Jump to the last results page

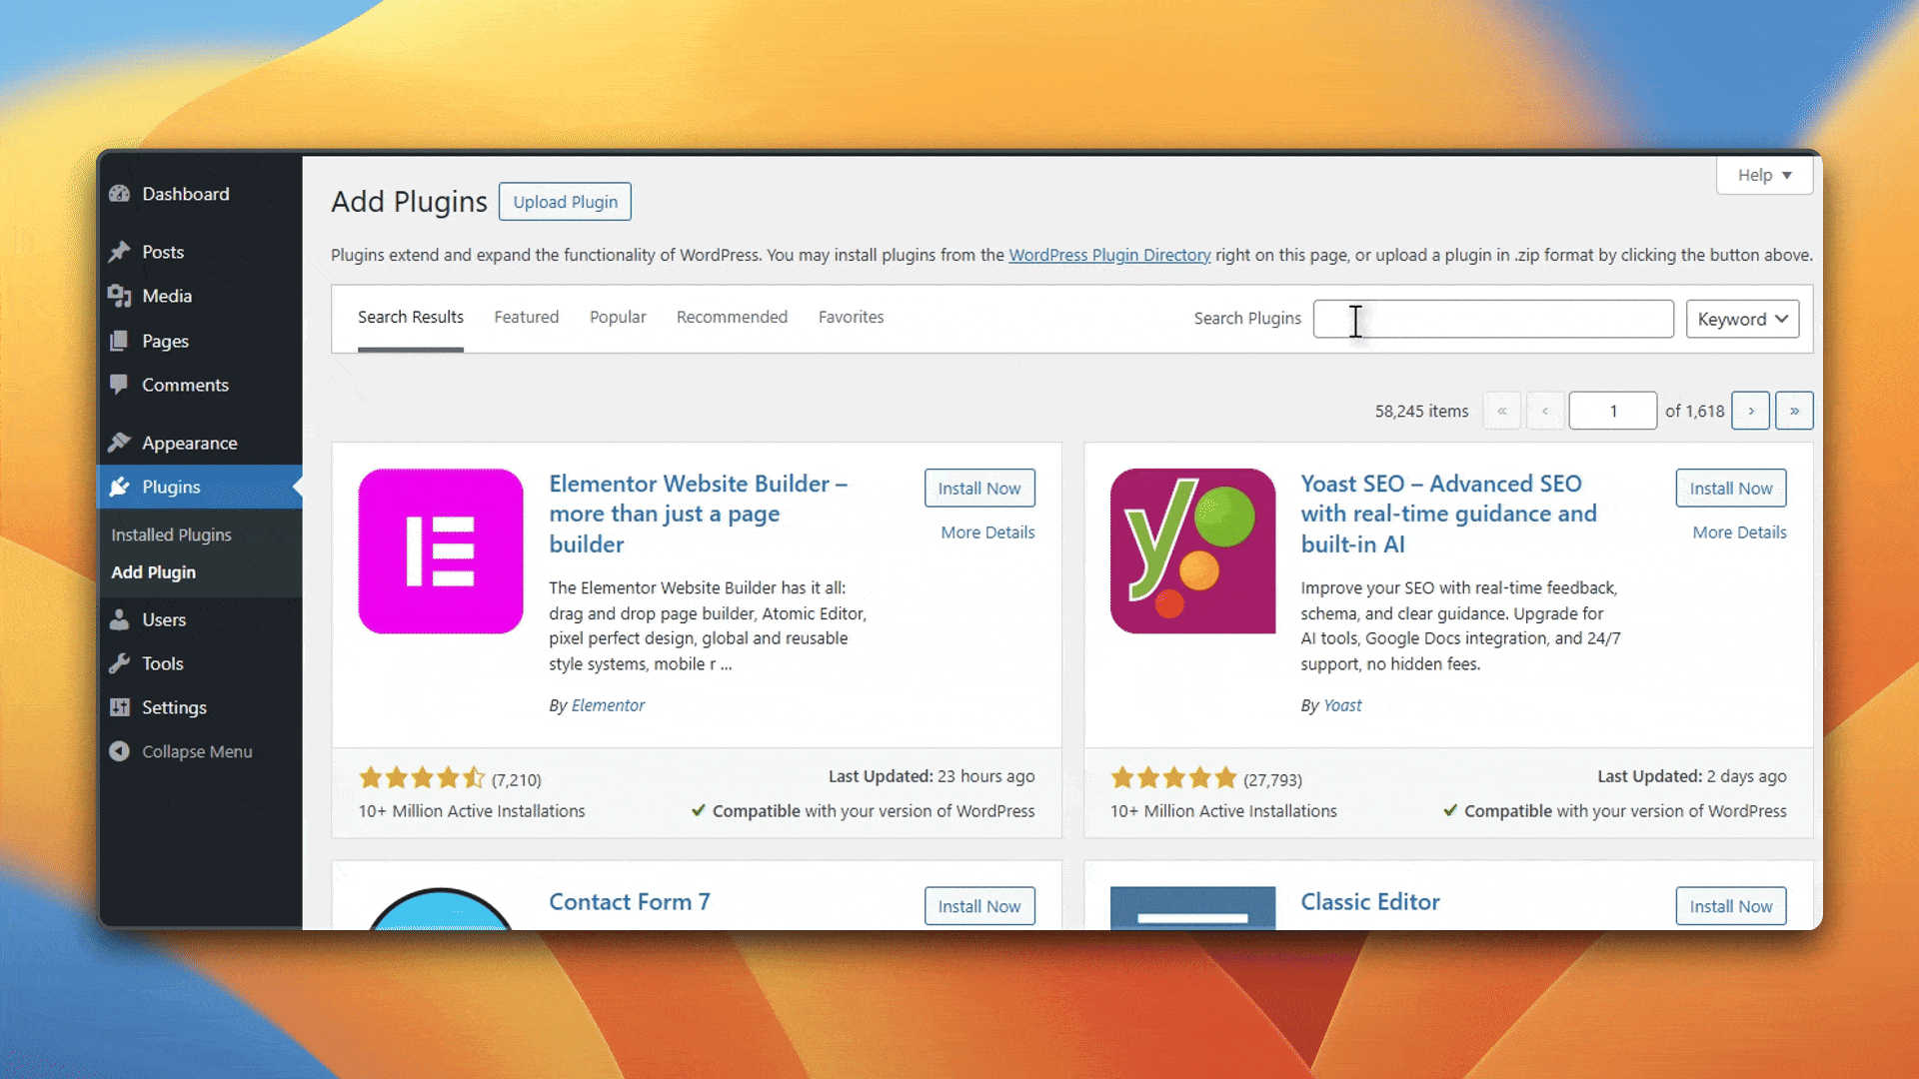(1794, 411)
